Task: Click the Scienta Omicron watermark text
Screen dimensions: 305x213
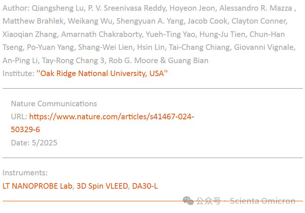Action: 262,201
